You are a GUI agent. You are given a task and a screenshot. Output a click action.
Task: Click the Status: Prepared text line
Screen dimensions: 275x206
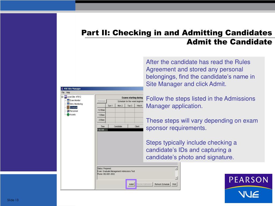[104, 168]
